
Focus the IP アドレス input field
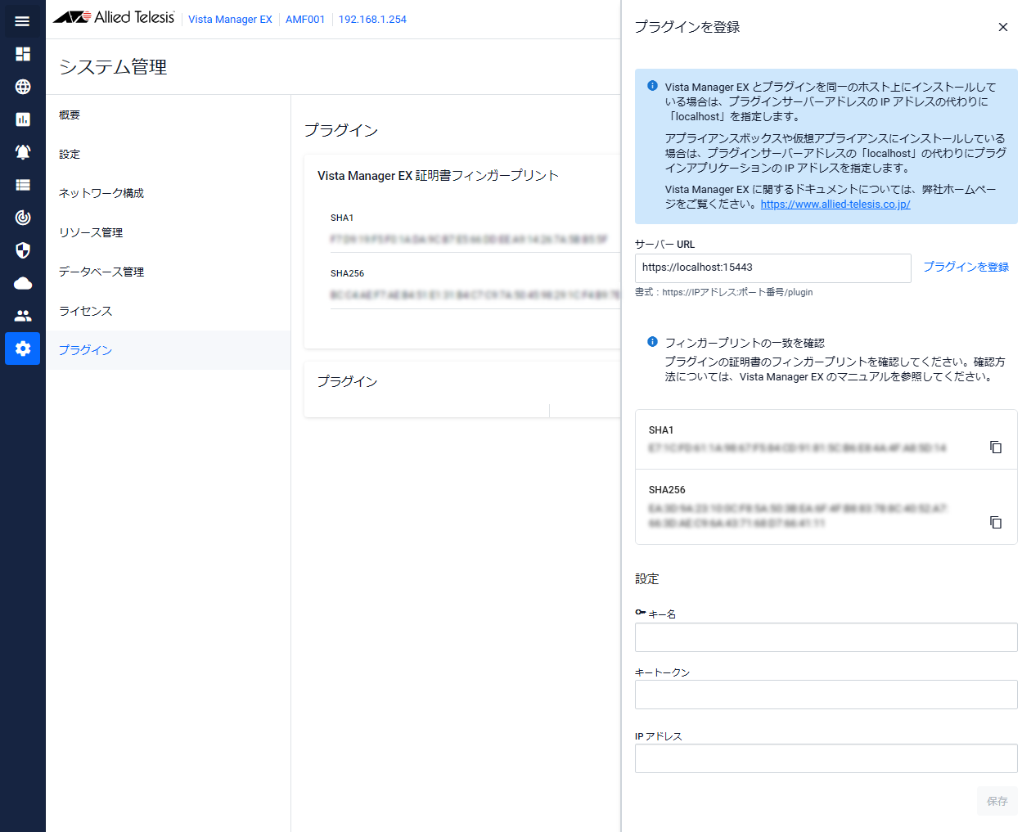point(826,758)
